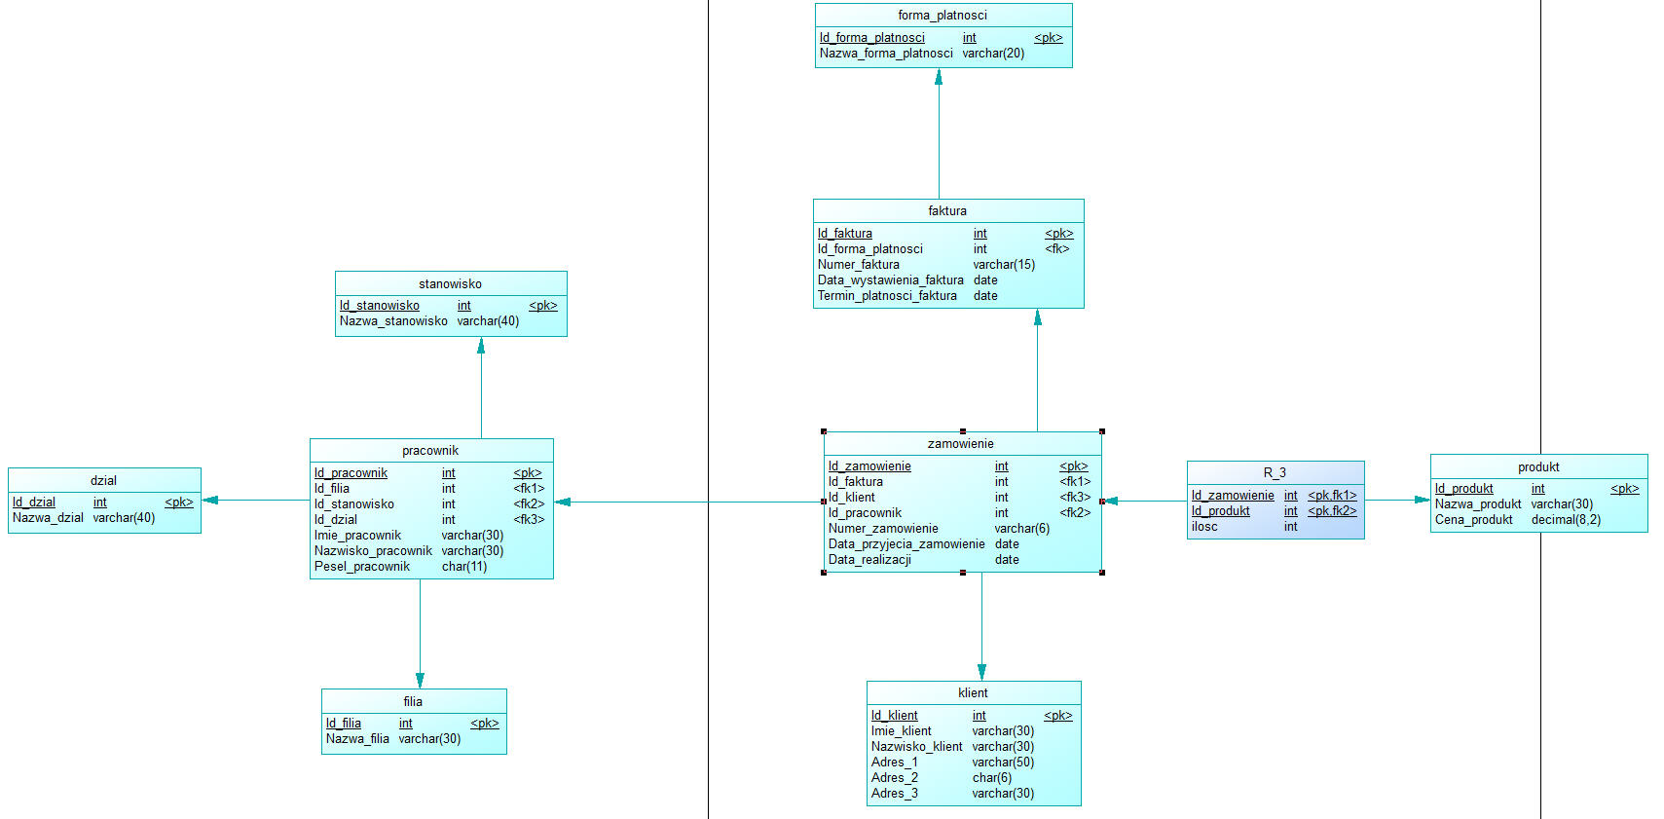Select the klient table title
Image resolution: width=1664 pixels, height=819 pixels.
click(x=974, y=693)
